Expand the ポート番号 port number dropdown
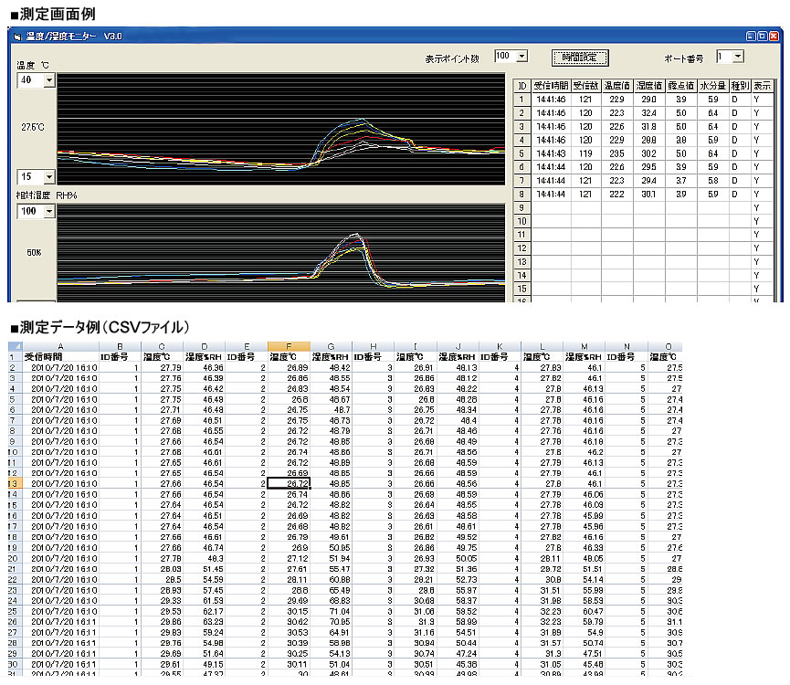 (x=737, y=57)
